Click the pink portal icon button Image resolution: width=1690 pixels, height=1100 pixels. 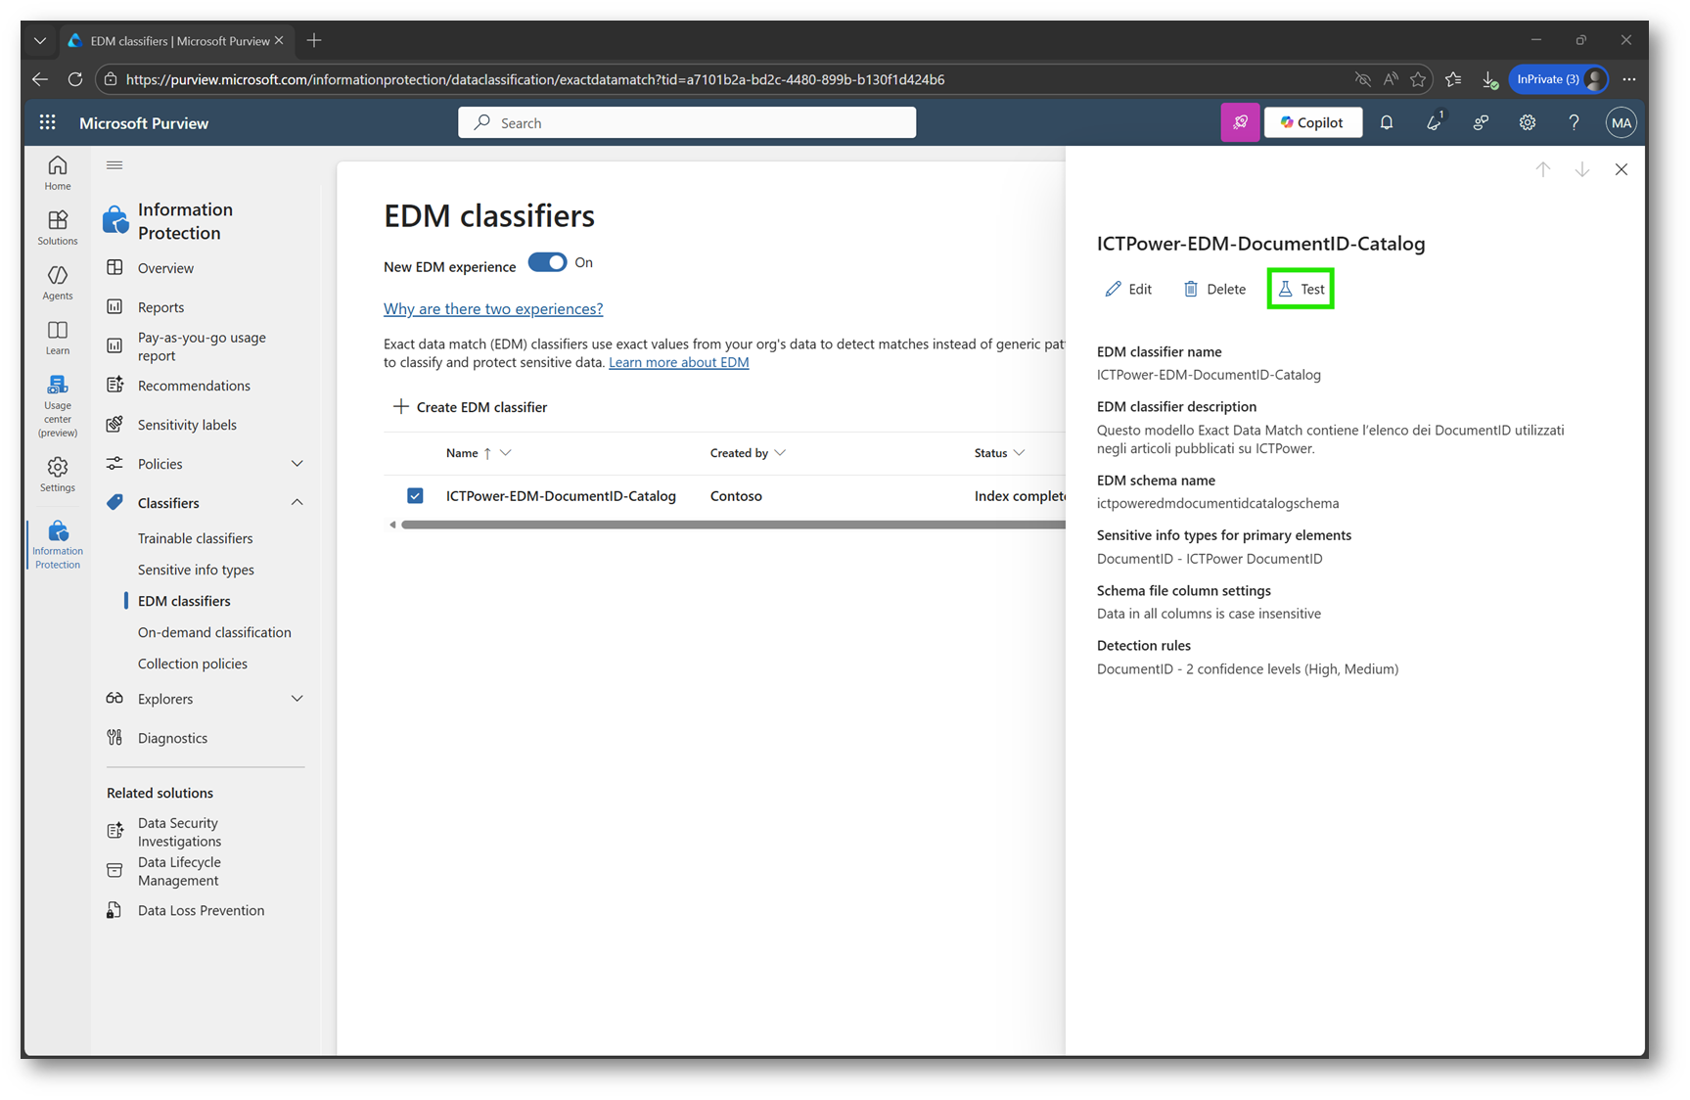1240,122
